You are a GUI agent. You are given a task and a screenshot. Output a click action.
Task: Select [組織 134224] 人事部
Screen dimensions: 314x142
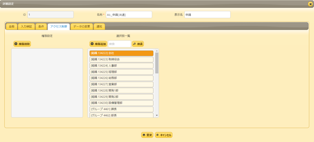click(x=121, y=66)
